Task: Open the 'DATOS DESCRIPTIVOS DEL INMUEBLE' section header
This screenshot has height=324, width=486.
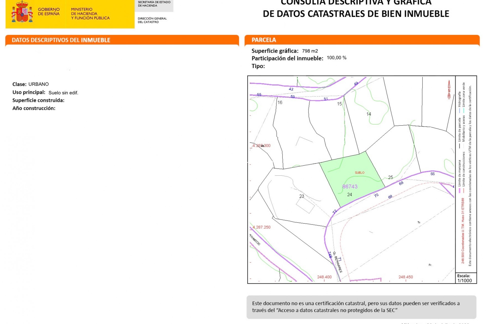Action: point(61,40)
